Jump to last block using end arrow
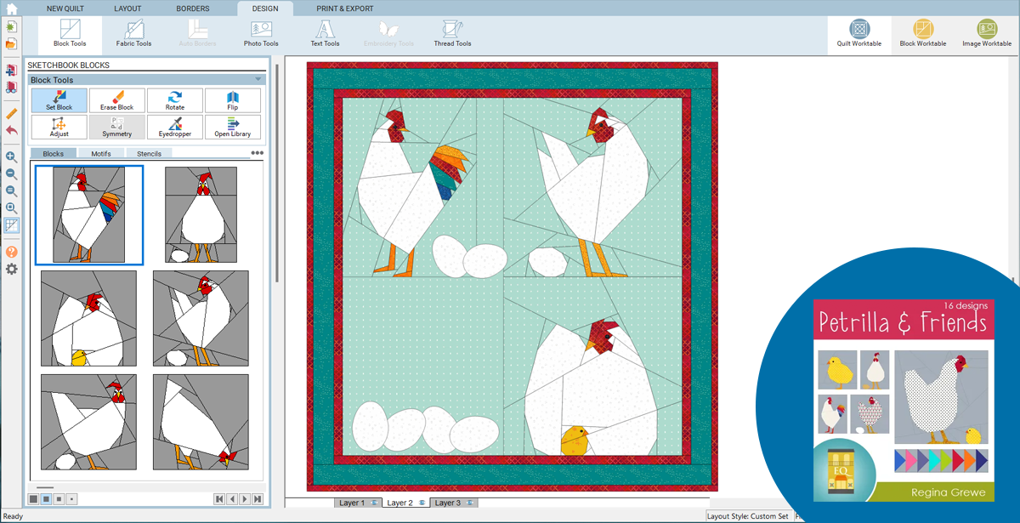This screenshot has width=1020, height=523. [x=258, y=499]
